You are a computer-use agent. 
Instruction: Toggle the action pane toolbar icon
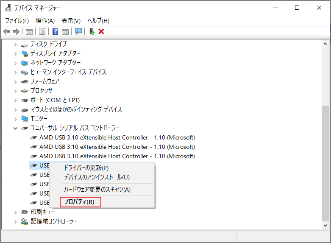pyautogui.click(x=65, y=32)
